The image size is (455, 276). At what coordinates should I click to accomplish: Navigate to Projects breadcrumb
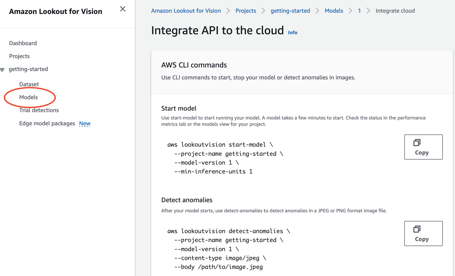point(246,11)
